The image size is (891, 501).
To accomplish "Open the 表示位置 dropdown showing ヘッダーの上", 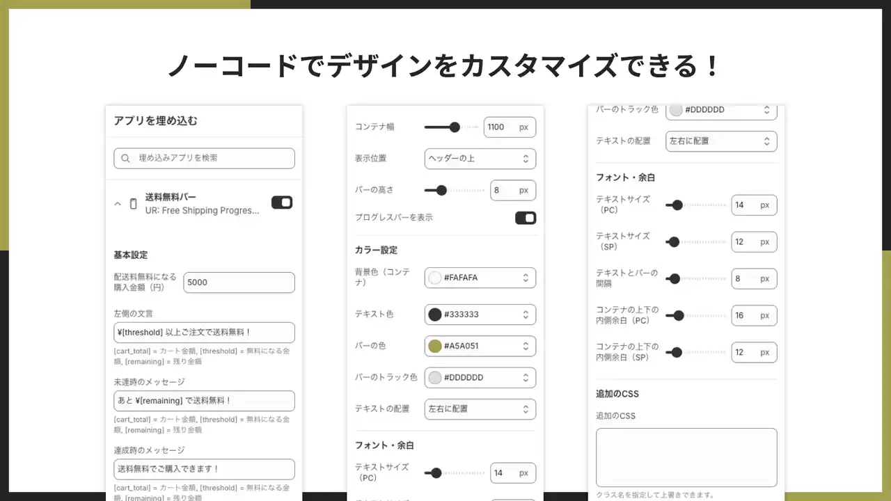I will click(480, 159).
